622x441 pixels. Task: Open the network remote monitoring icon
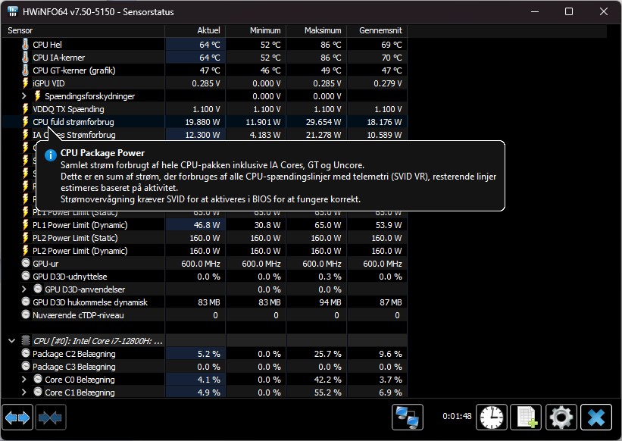pos(407,417)
